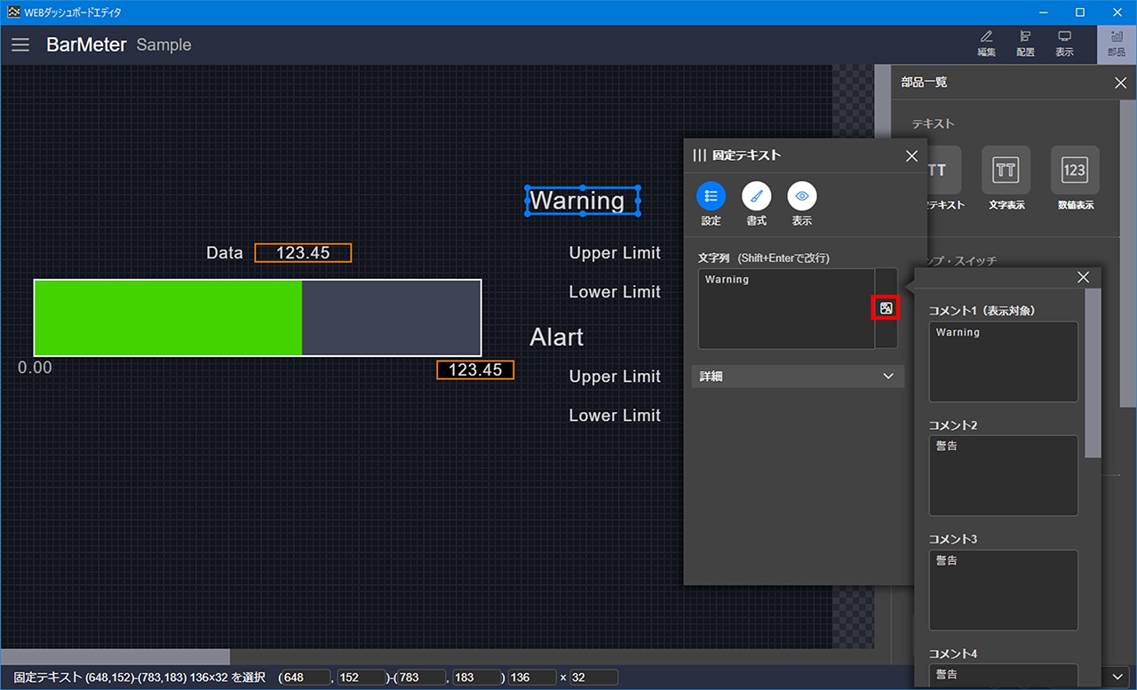1137x690 pixels.
Task: Open the hamburger menu
Action: (20, 44)
